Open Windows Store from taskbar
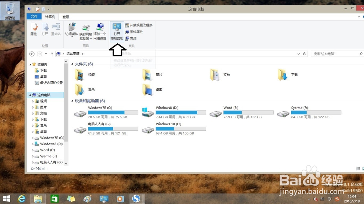The width and height of the screenshot is (364, 204). (54, 199)
